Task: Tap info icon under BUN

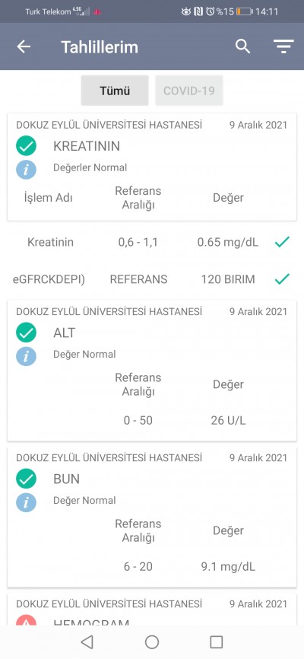Action: pyautogui.click(x=26, y=503)
